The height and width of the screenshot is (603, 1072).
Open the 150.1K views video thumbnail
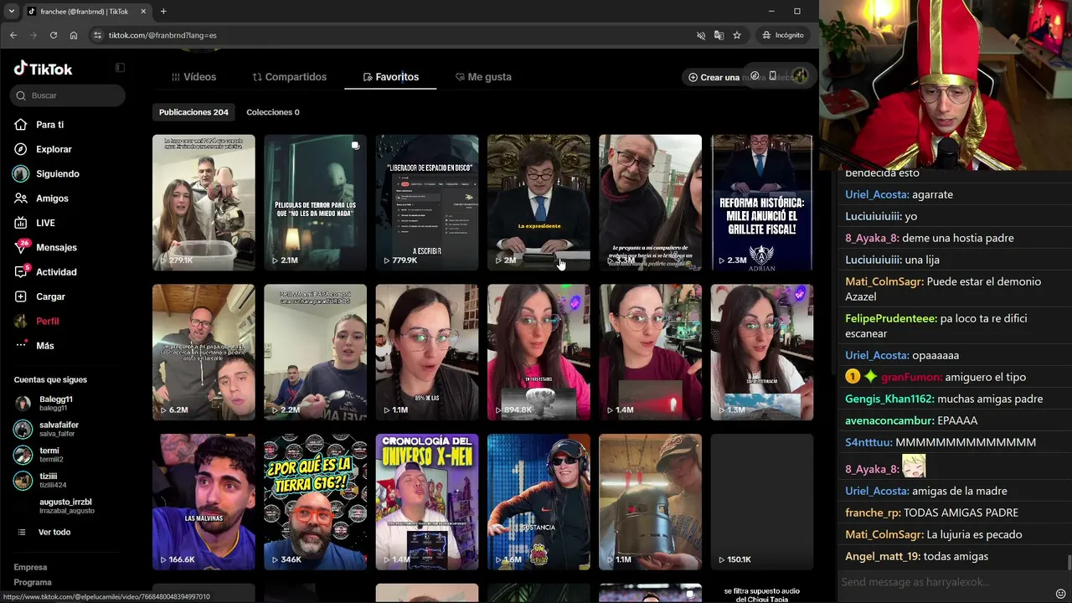pos(762,502)
